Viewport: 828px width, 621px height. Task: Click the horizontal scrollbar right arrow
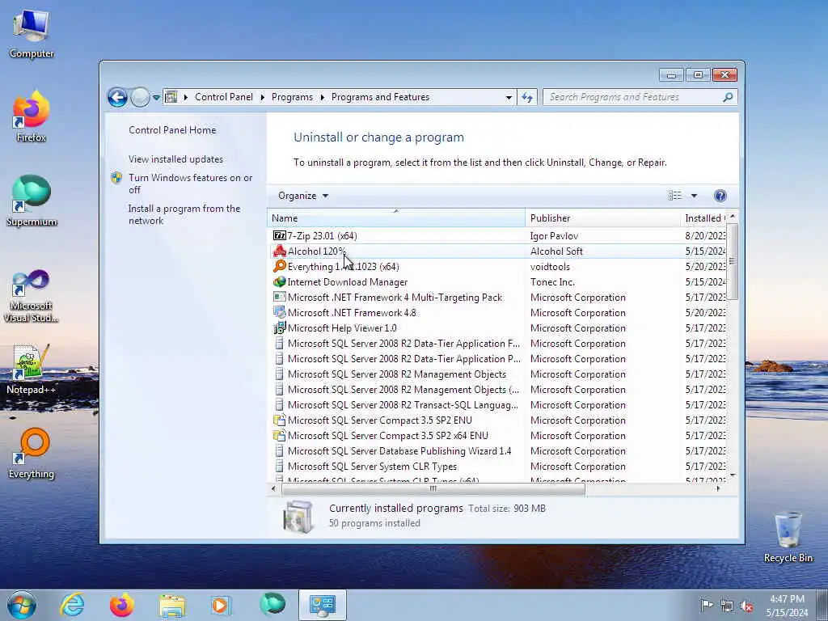pyautogui.click(x=718, y=489)
